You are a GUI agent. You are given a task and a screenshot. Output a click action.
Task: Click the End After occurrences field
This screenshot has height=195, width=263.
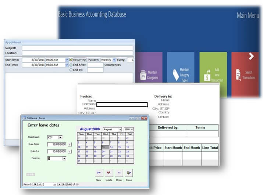[x=95, y=65]
